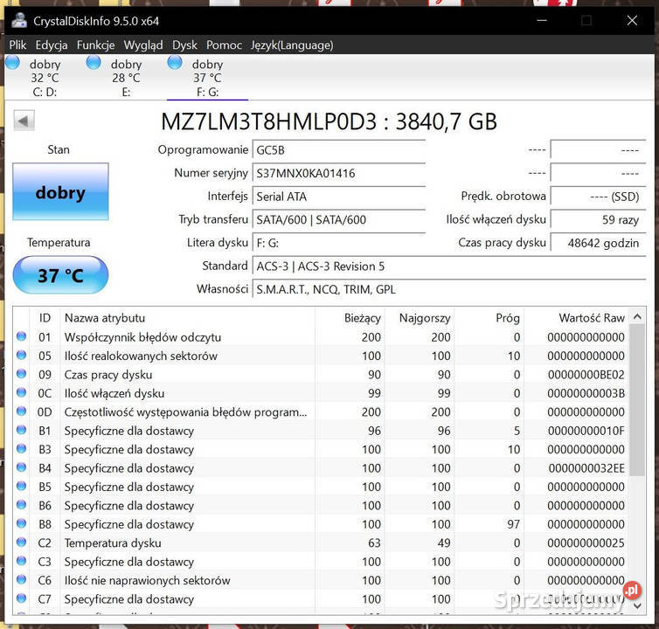Click status orb of attribute B4 row
Viewport: 659px width, 629px height.
coord(22,467)
